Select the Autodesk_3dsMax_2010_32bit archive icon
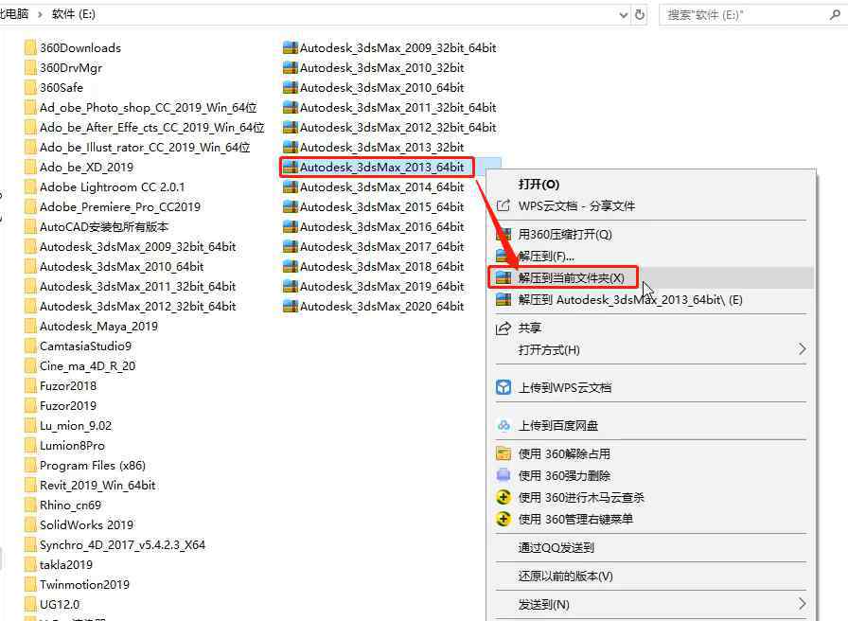Viewport: 848px width, 621px height. 291,67
